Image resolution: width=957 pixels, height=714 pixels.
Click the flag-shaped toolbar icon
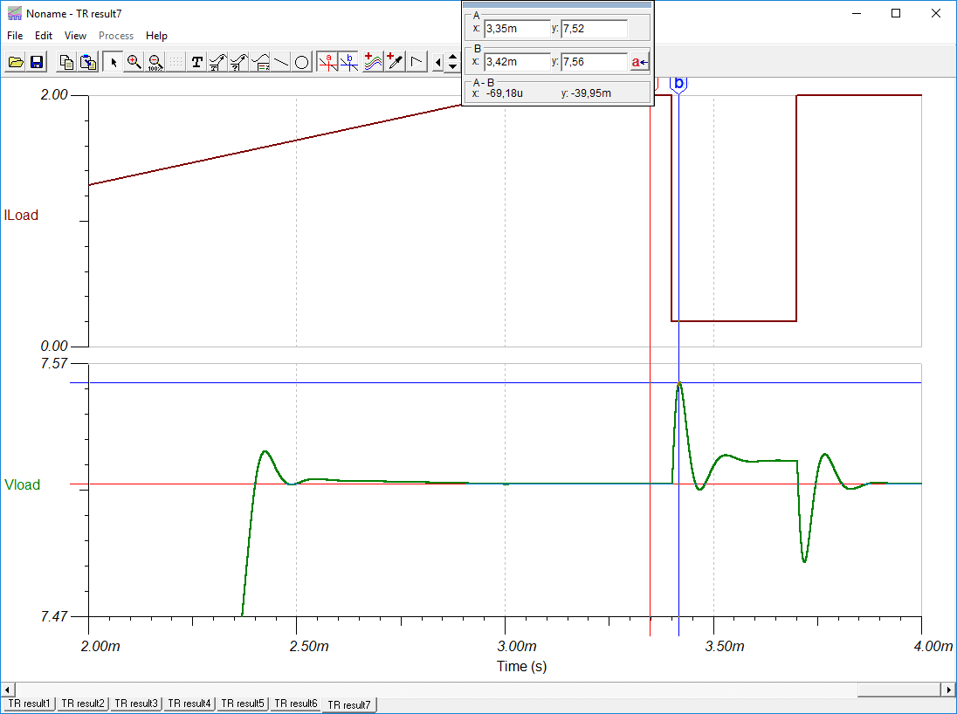tap(417, 62)
